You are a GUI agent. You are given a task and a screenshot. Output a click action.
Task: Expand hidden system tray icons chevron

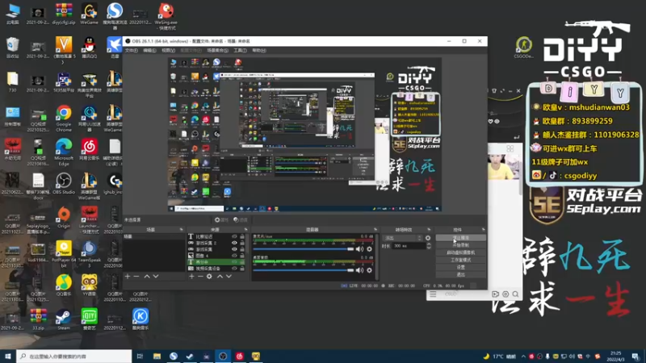coord(523,357)
